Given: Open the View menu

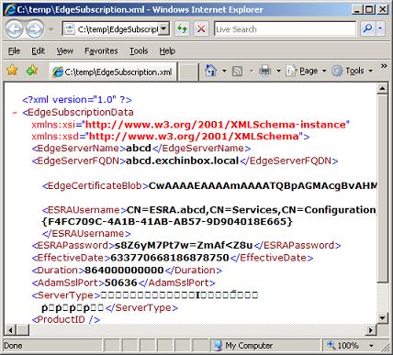Looking at the screenshot, I should tap(64, 50).
